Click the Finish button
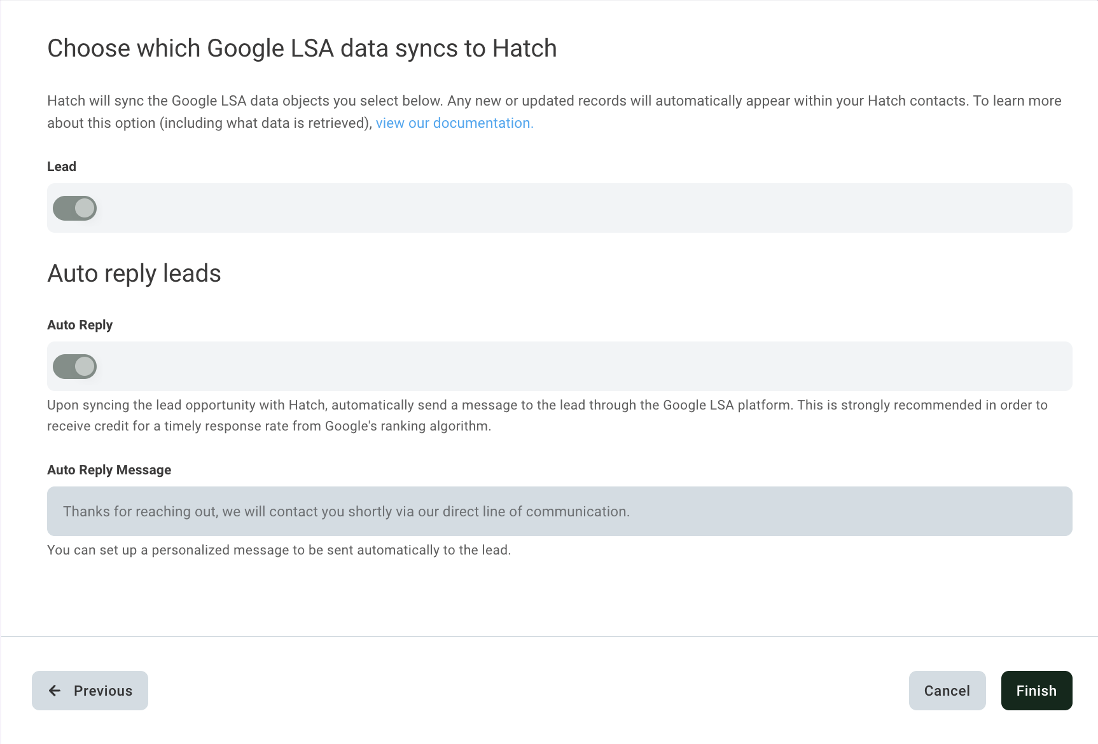Viewport: 1098px width, 744px height. [x=1036, y=691]
